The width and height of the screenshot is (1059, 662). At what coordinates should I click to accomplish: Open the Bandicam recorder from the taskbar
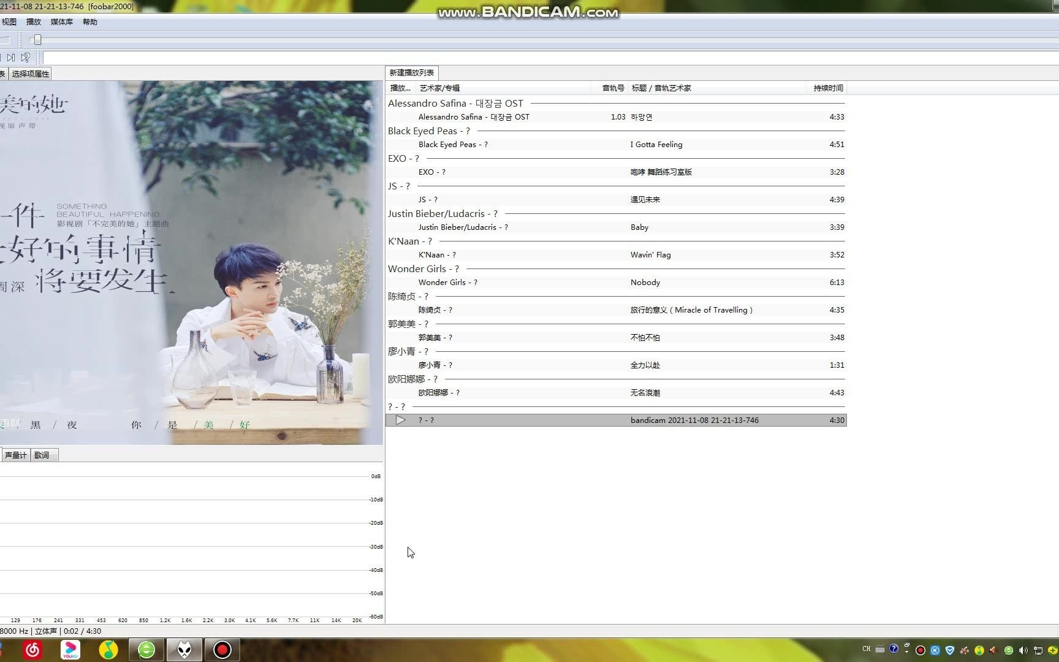222,650
